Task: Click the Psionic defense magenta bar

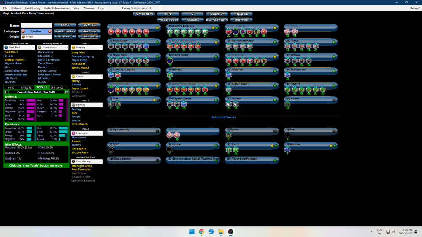Action: pyautogui.click(x=30, y=119)
